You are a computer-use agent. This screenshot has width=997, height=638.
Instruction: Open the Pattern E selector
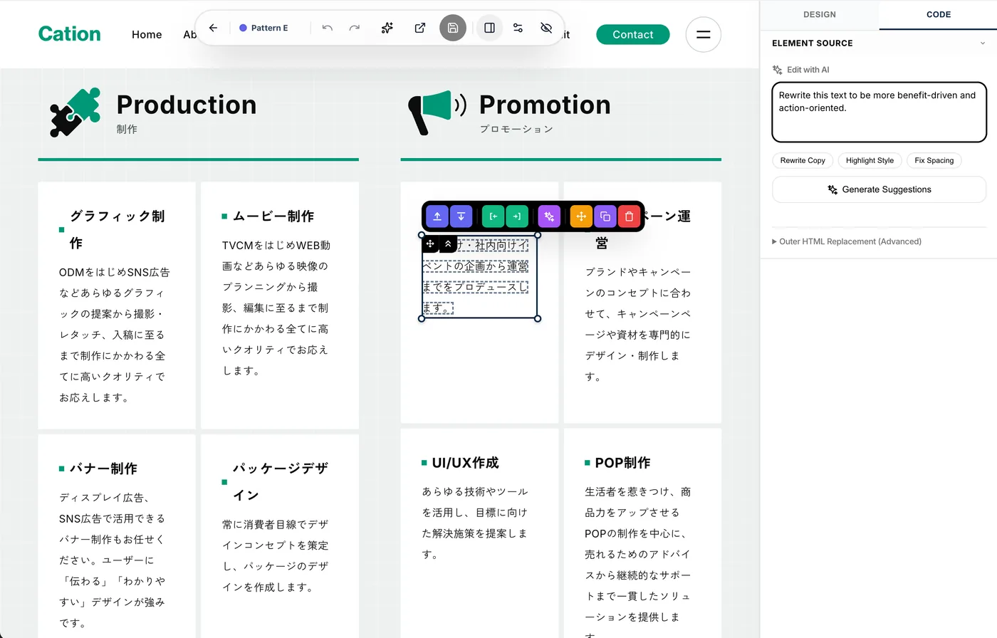(x=264, y=28)
